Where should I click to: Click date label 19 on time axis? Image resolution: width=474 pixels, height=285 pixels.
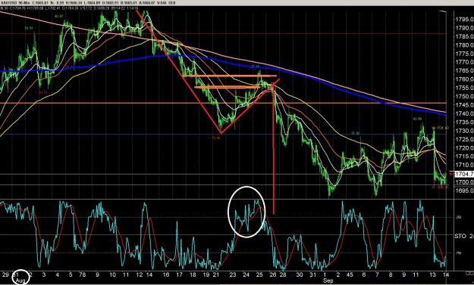tap(206, 274)
